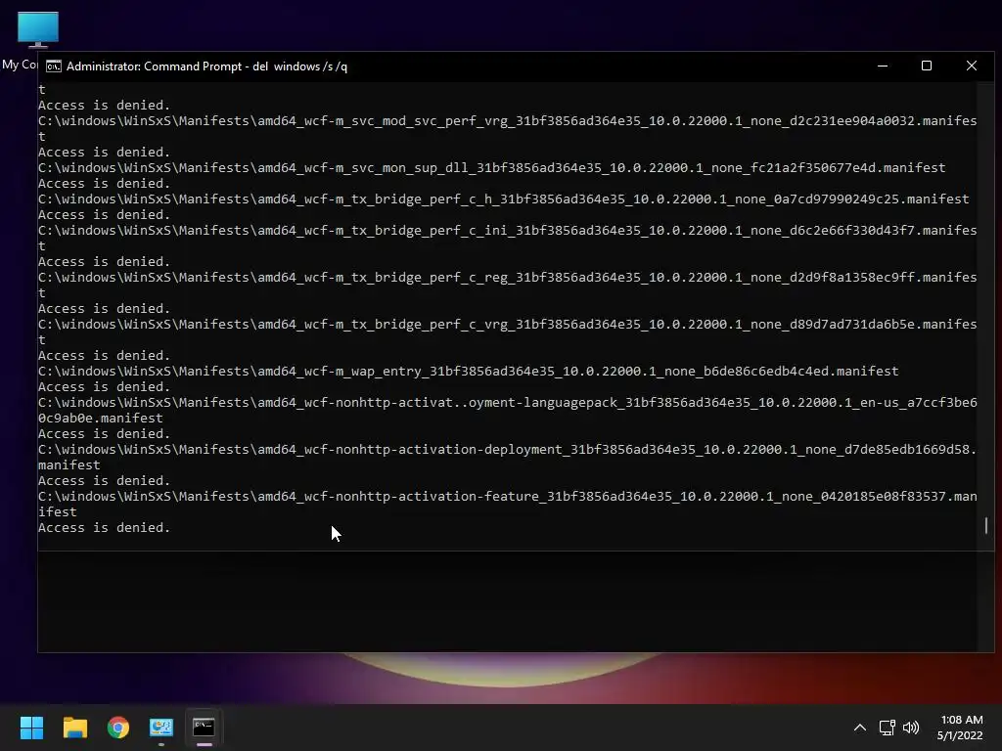Viewport: 1002px width, 751px height.
Task: Click the nonhttp-activation-deployment manifest path line
Action: point(508,450)
